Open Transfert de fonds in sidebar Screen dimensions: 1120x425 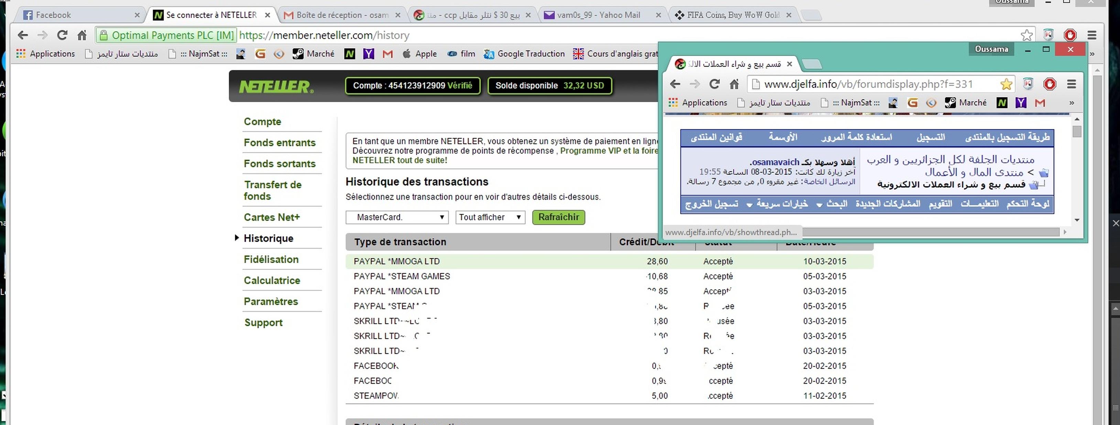273,190
